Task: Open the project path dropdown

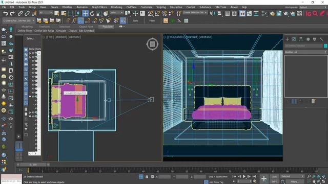Action: tap(18, 20)
